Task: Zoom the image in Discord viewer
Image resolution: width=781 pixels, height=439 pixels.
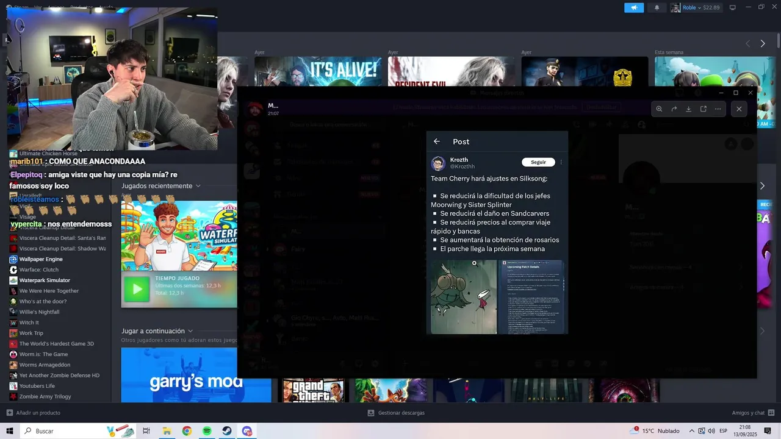Action: coord(659,109)
